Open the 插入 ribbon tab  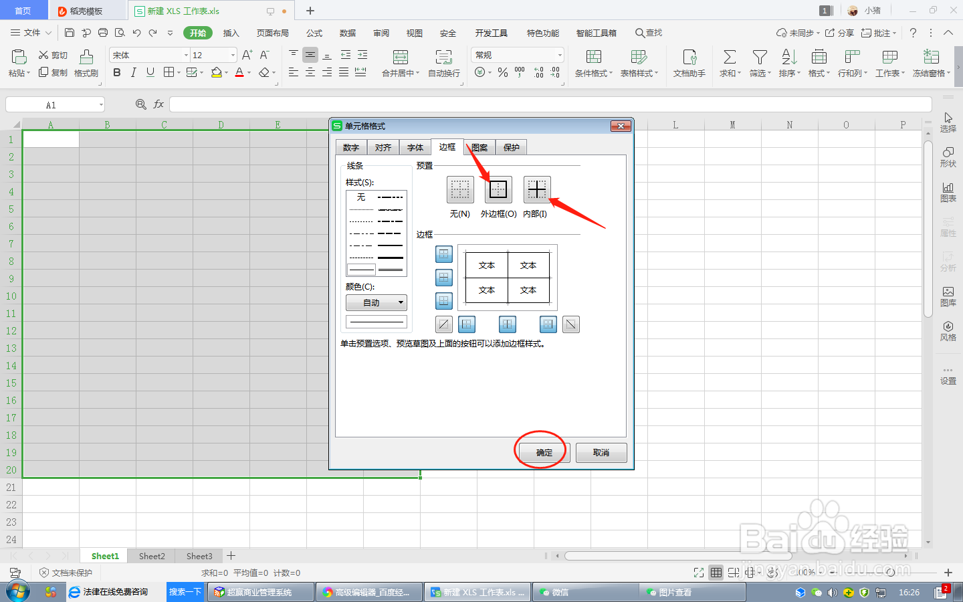tap(231, 33)
